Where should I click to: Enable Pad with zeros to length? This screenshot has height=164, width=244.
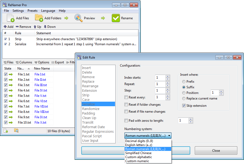pyautogui.click(x=126, y=121)
